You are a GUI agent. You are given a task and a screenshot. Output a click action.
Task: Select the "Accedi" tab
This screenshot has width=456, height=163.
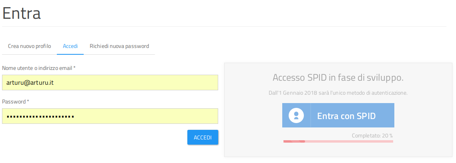(70, 46)
